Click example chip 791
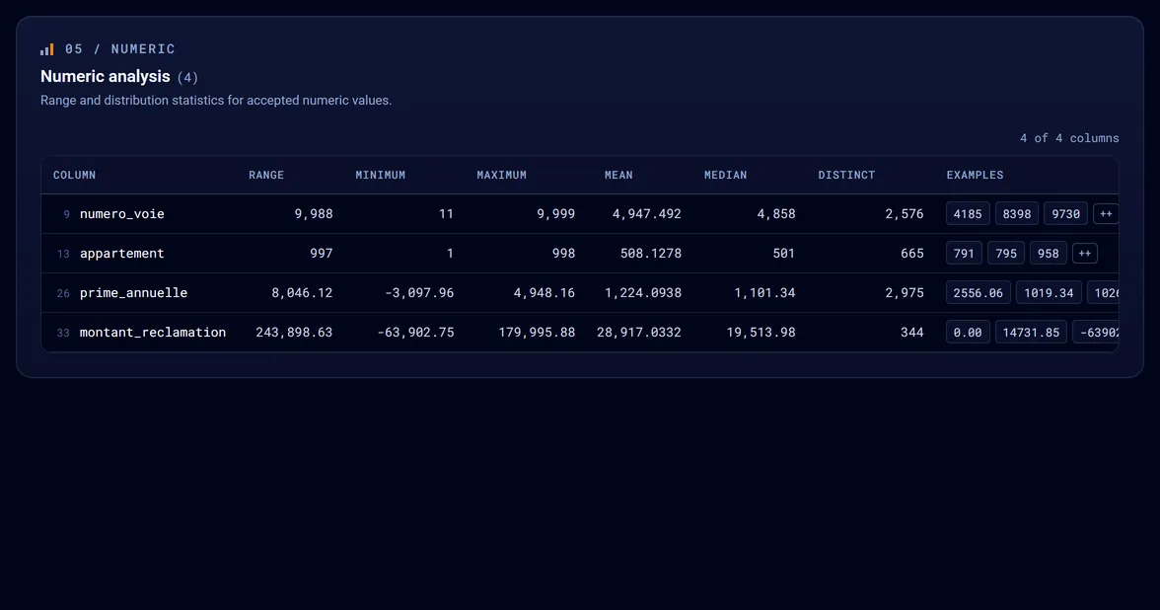The image size is (1160, 610). (x=964, y=253)
